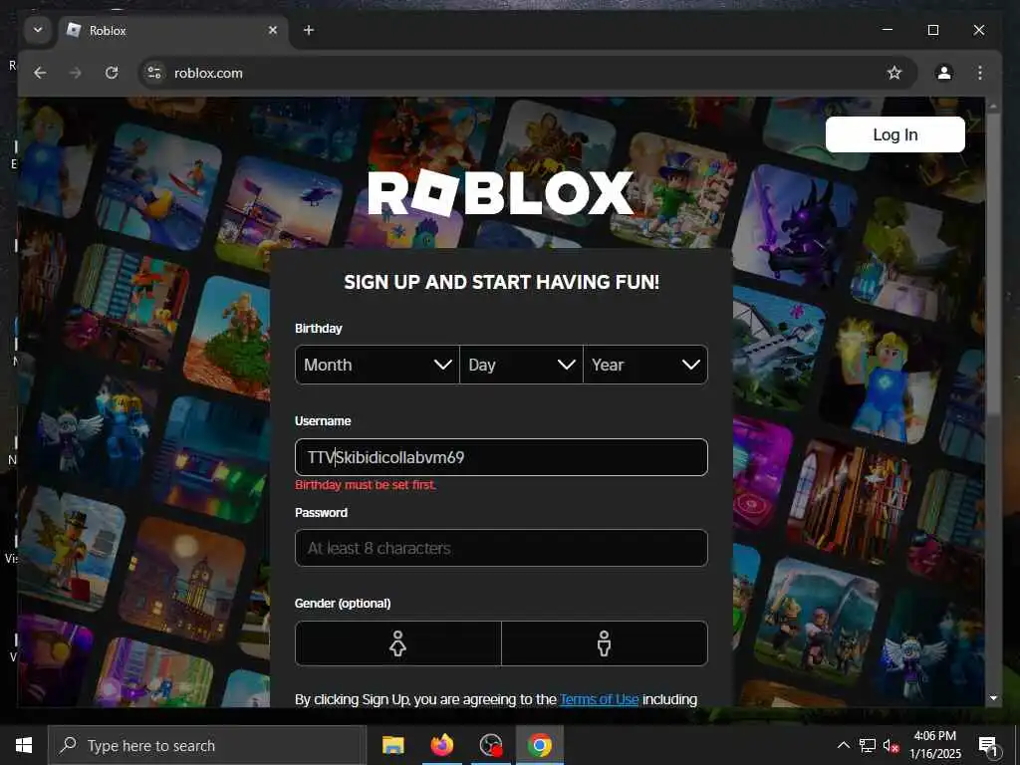Viewport: 1020px width, 765px height.
Task: Open site information icon beside roblox.com
Action: tap(154, 73)
